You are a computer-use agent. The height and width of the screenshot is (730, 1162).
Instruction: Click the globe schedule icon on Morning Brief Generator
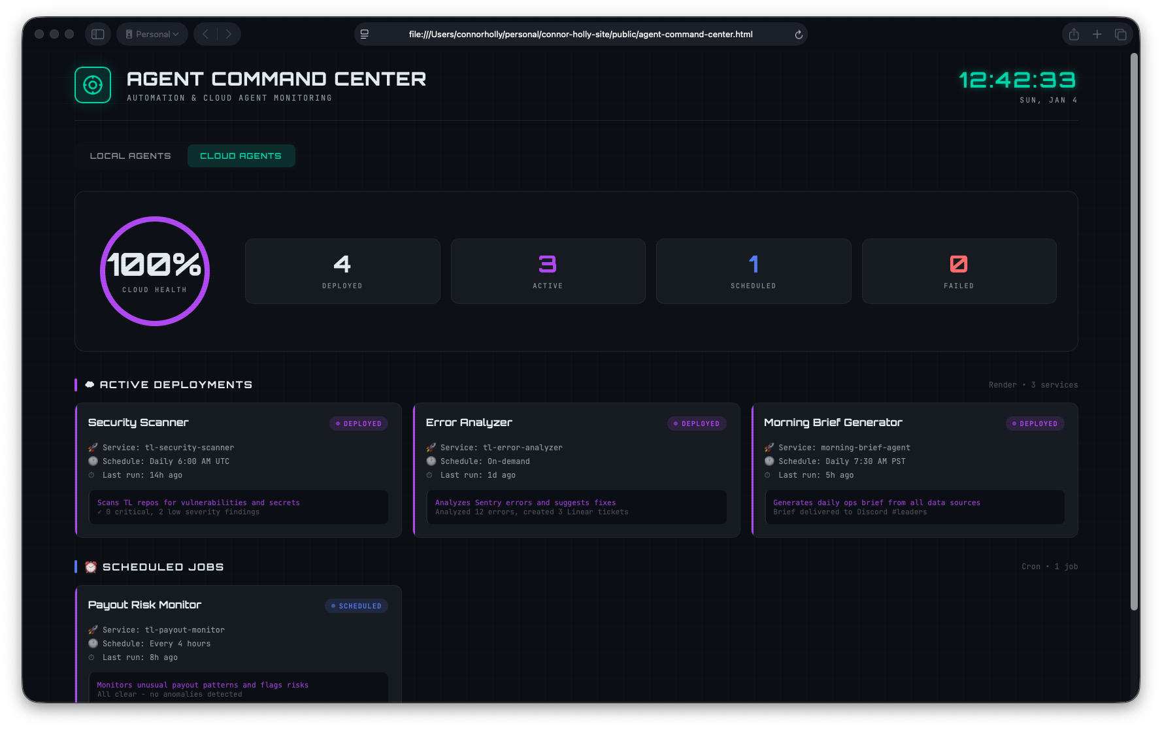point(769,461)
